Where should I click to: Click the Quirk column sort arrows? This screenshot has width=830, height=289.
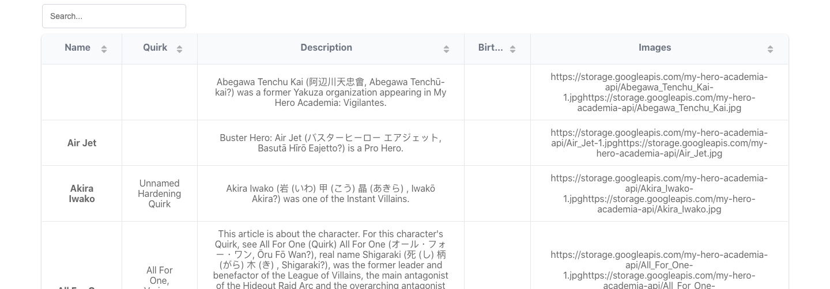179,50
